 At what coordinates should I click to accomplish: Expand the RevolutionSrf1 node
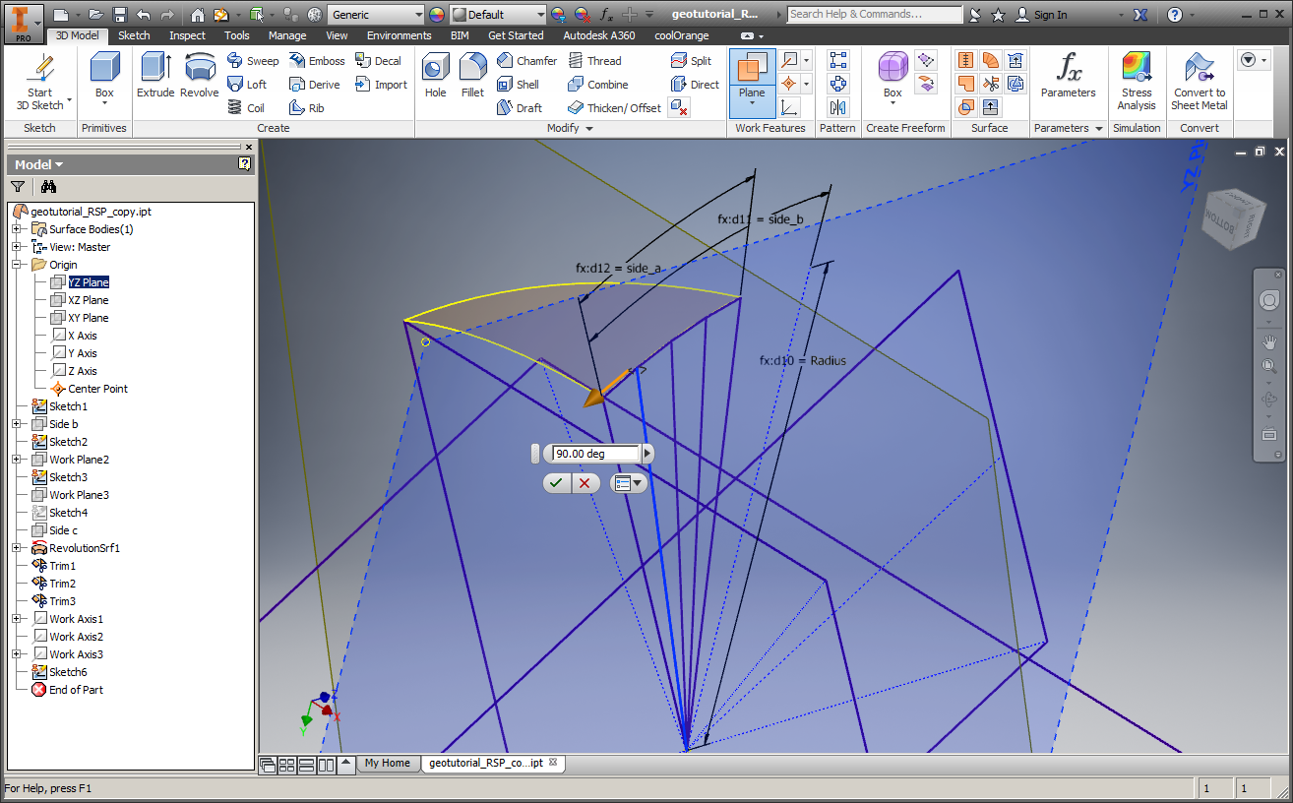point(17,548)
